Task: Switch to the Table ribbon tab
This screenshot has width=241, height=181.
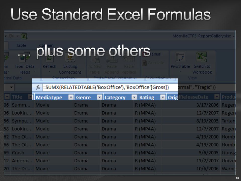Action: (x=21, y=46)
